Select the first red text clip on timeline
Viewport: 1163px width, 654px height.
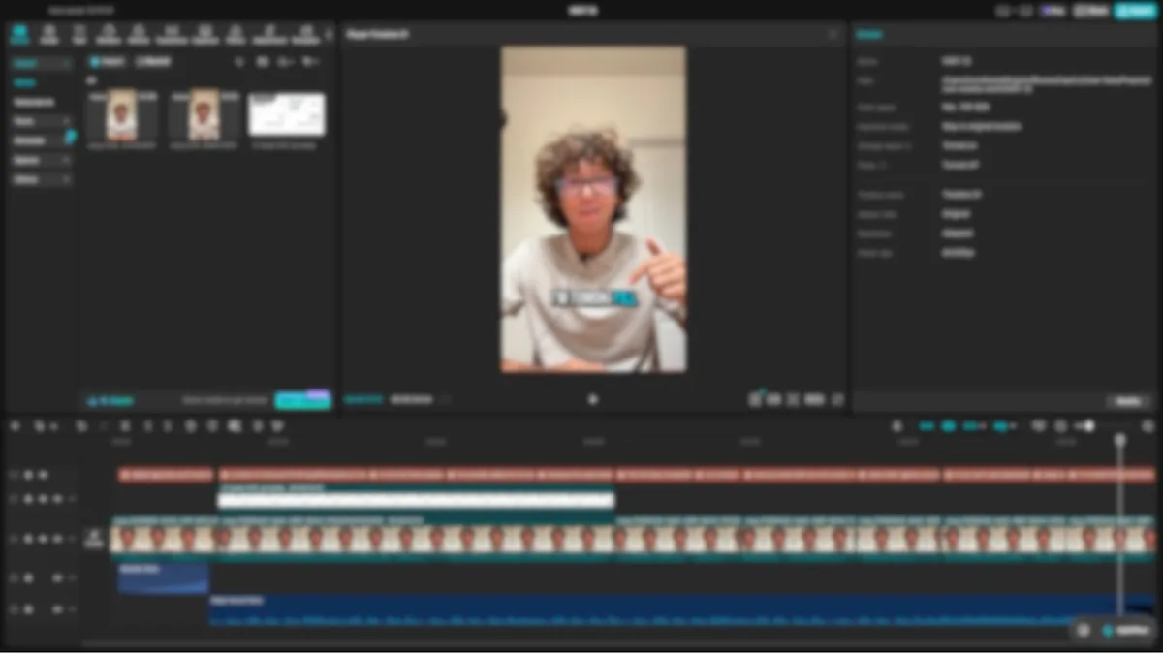(166, 475)
